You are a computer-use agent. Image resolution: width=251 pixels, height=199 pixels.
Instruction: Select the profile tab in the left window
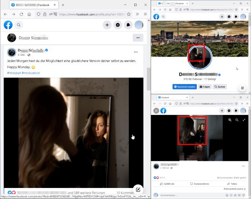(x=34, y=5)
